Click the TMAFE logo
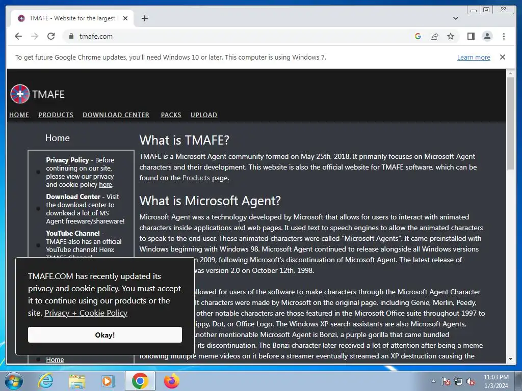This screenshot has height=391, width=522. click(37, 94)
